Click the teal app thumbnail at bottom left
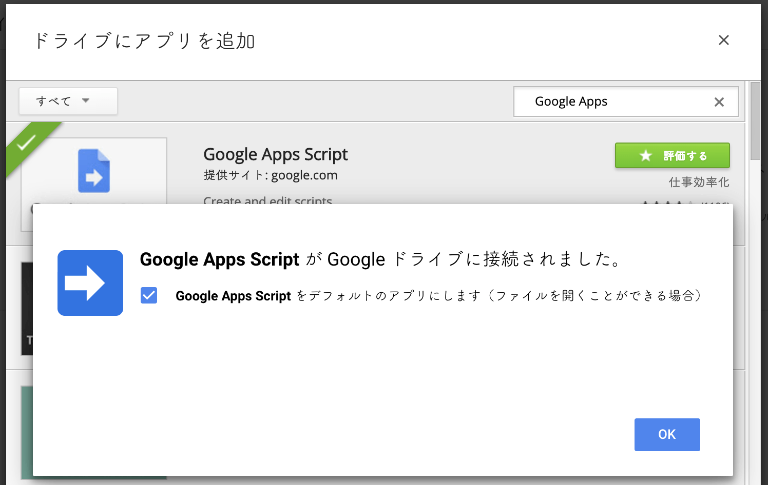The width and height of the screenshot is (768, 485). point(27,431)
